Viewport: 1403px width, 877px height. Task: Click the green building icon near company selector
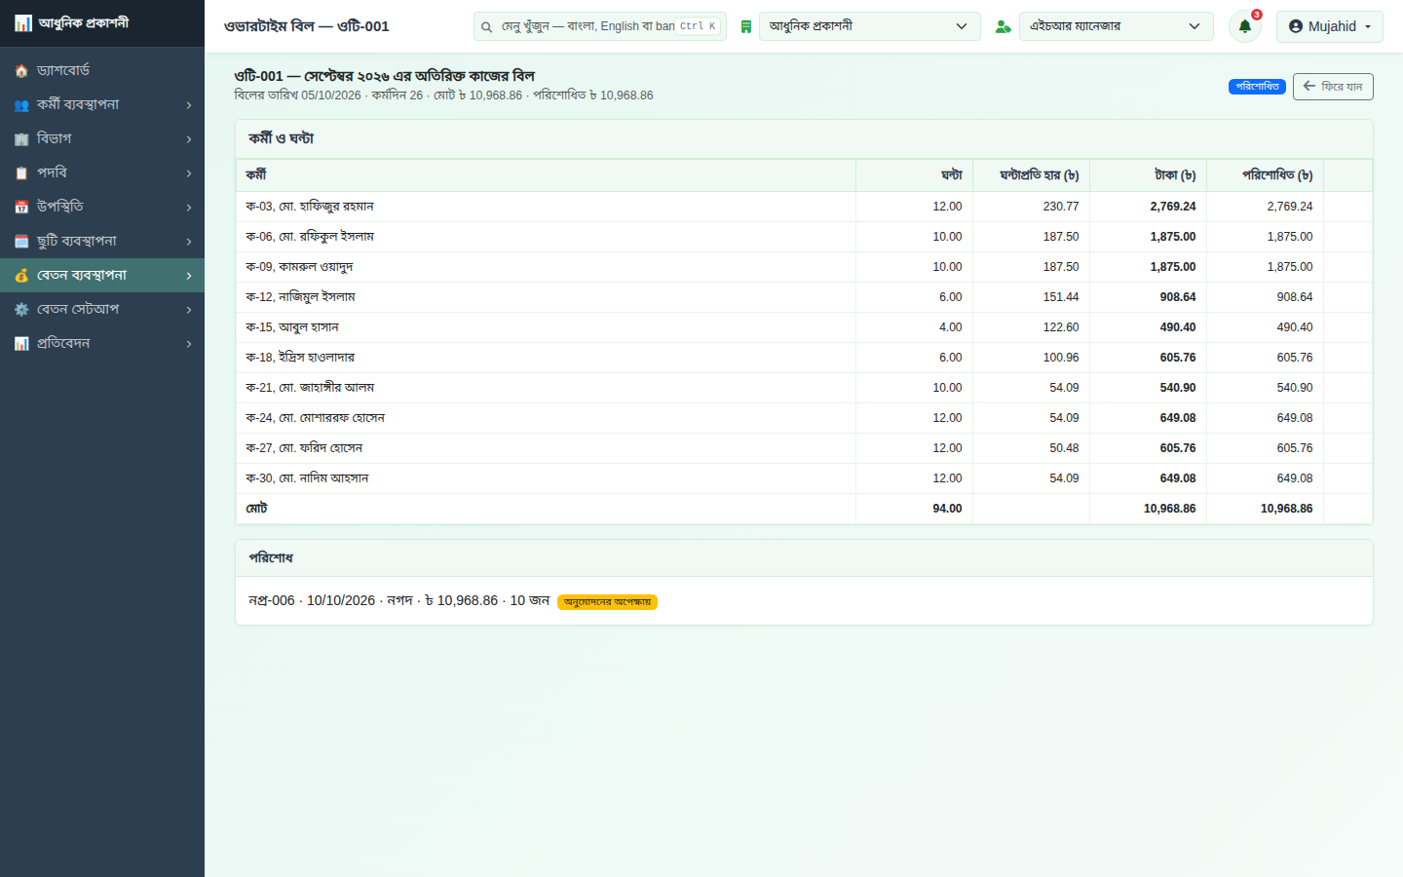tap(745, 26)
